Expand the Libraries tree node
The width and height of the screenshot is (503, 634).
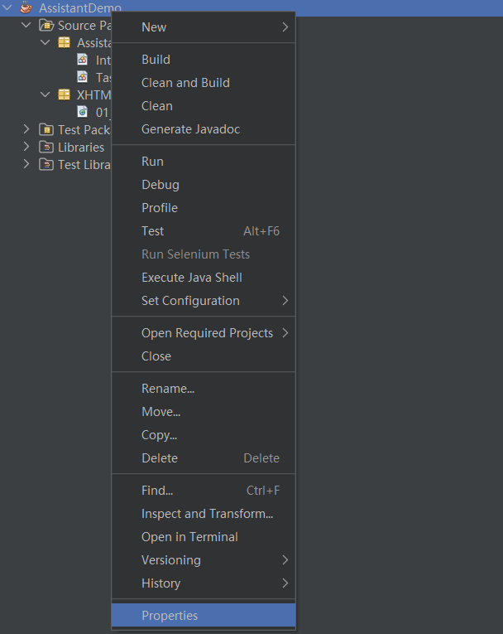pos(26,147)
